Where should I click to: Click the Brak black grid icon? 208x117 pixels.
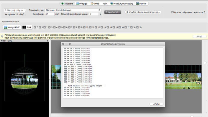click(x=24, y=27)
